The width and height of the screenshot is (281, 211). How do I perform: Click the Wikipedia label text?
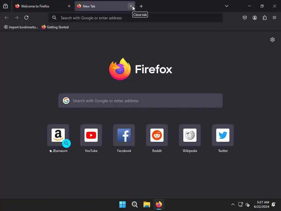pyautogui.click(x=190, y=151)
